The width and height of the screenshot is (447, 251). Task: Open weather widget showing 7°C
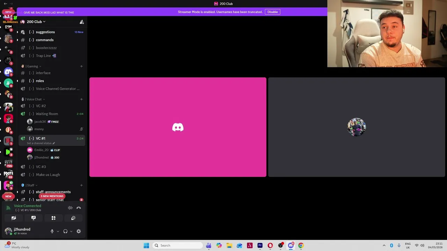[17, 245]
